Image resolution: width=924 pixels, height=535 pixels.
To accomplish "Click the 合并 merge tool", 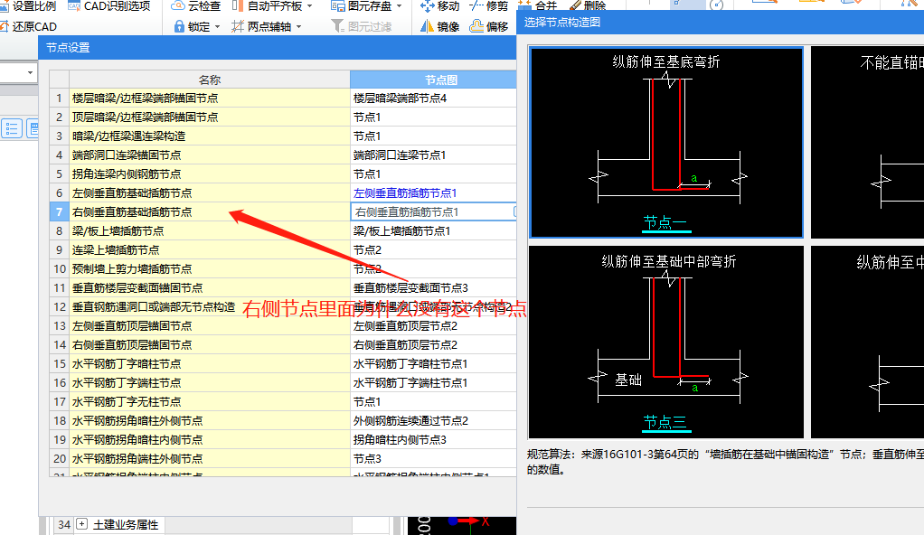I will pos(537,5).
